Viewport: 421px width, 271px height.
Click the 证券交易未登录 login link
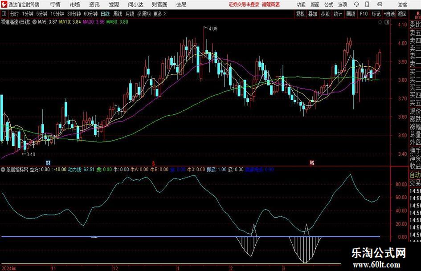(x=244, y=4)
